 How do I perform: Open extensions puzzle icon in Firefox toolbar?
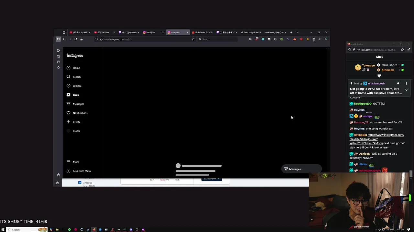pyautogui.click(x=314, y=39)
